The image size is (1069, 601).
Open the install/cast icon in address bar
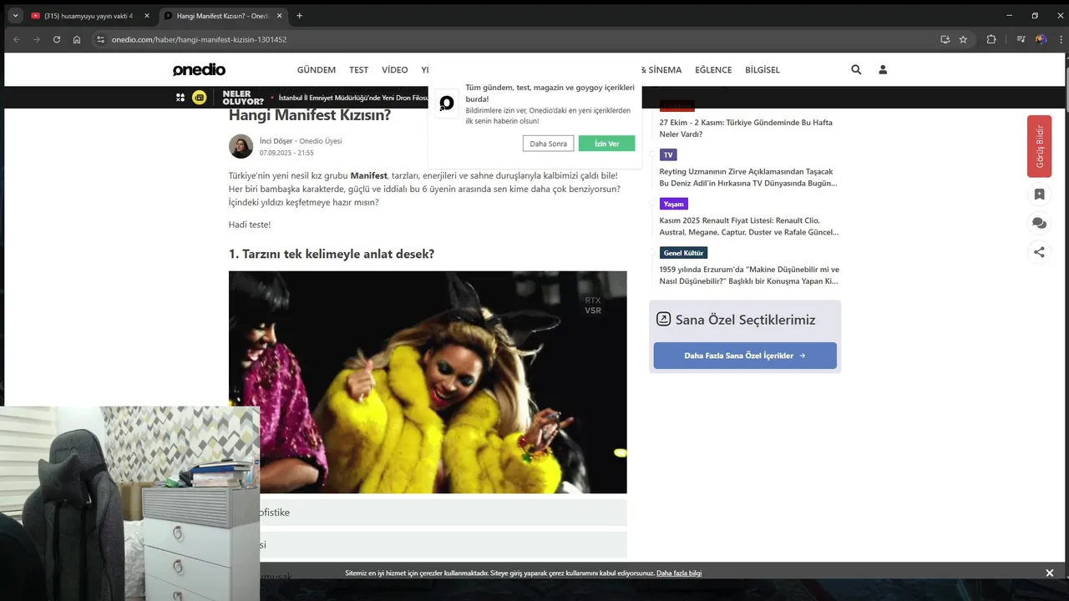tap(945, 39)
